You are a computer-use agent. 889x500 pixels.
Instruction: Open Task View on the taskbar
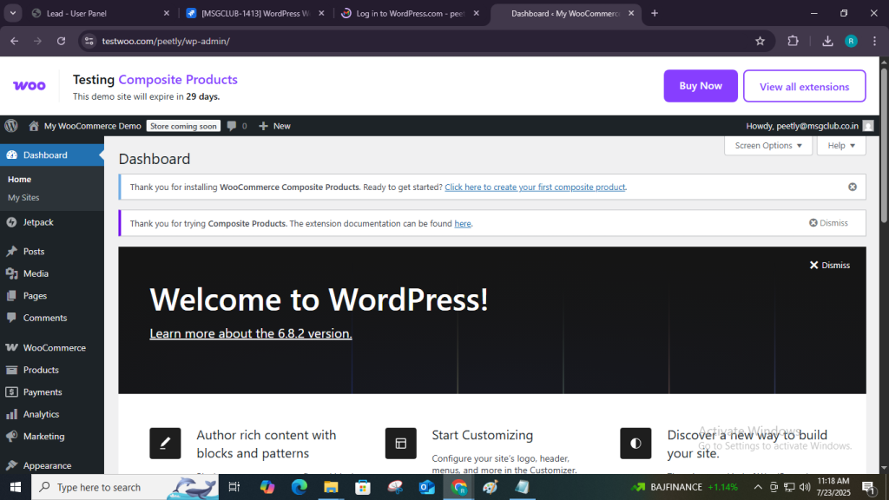(x=234, y=487)
